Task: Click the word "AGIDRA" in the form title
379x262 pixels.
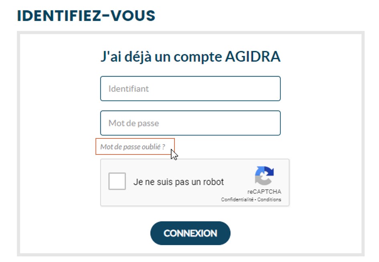Action: [252, 57]
